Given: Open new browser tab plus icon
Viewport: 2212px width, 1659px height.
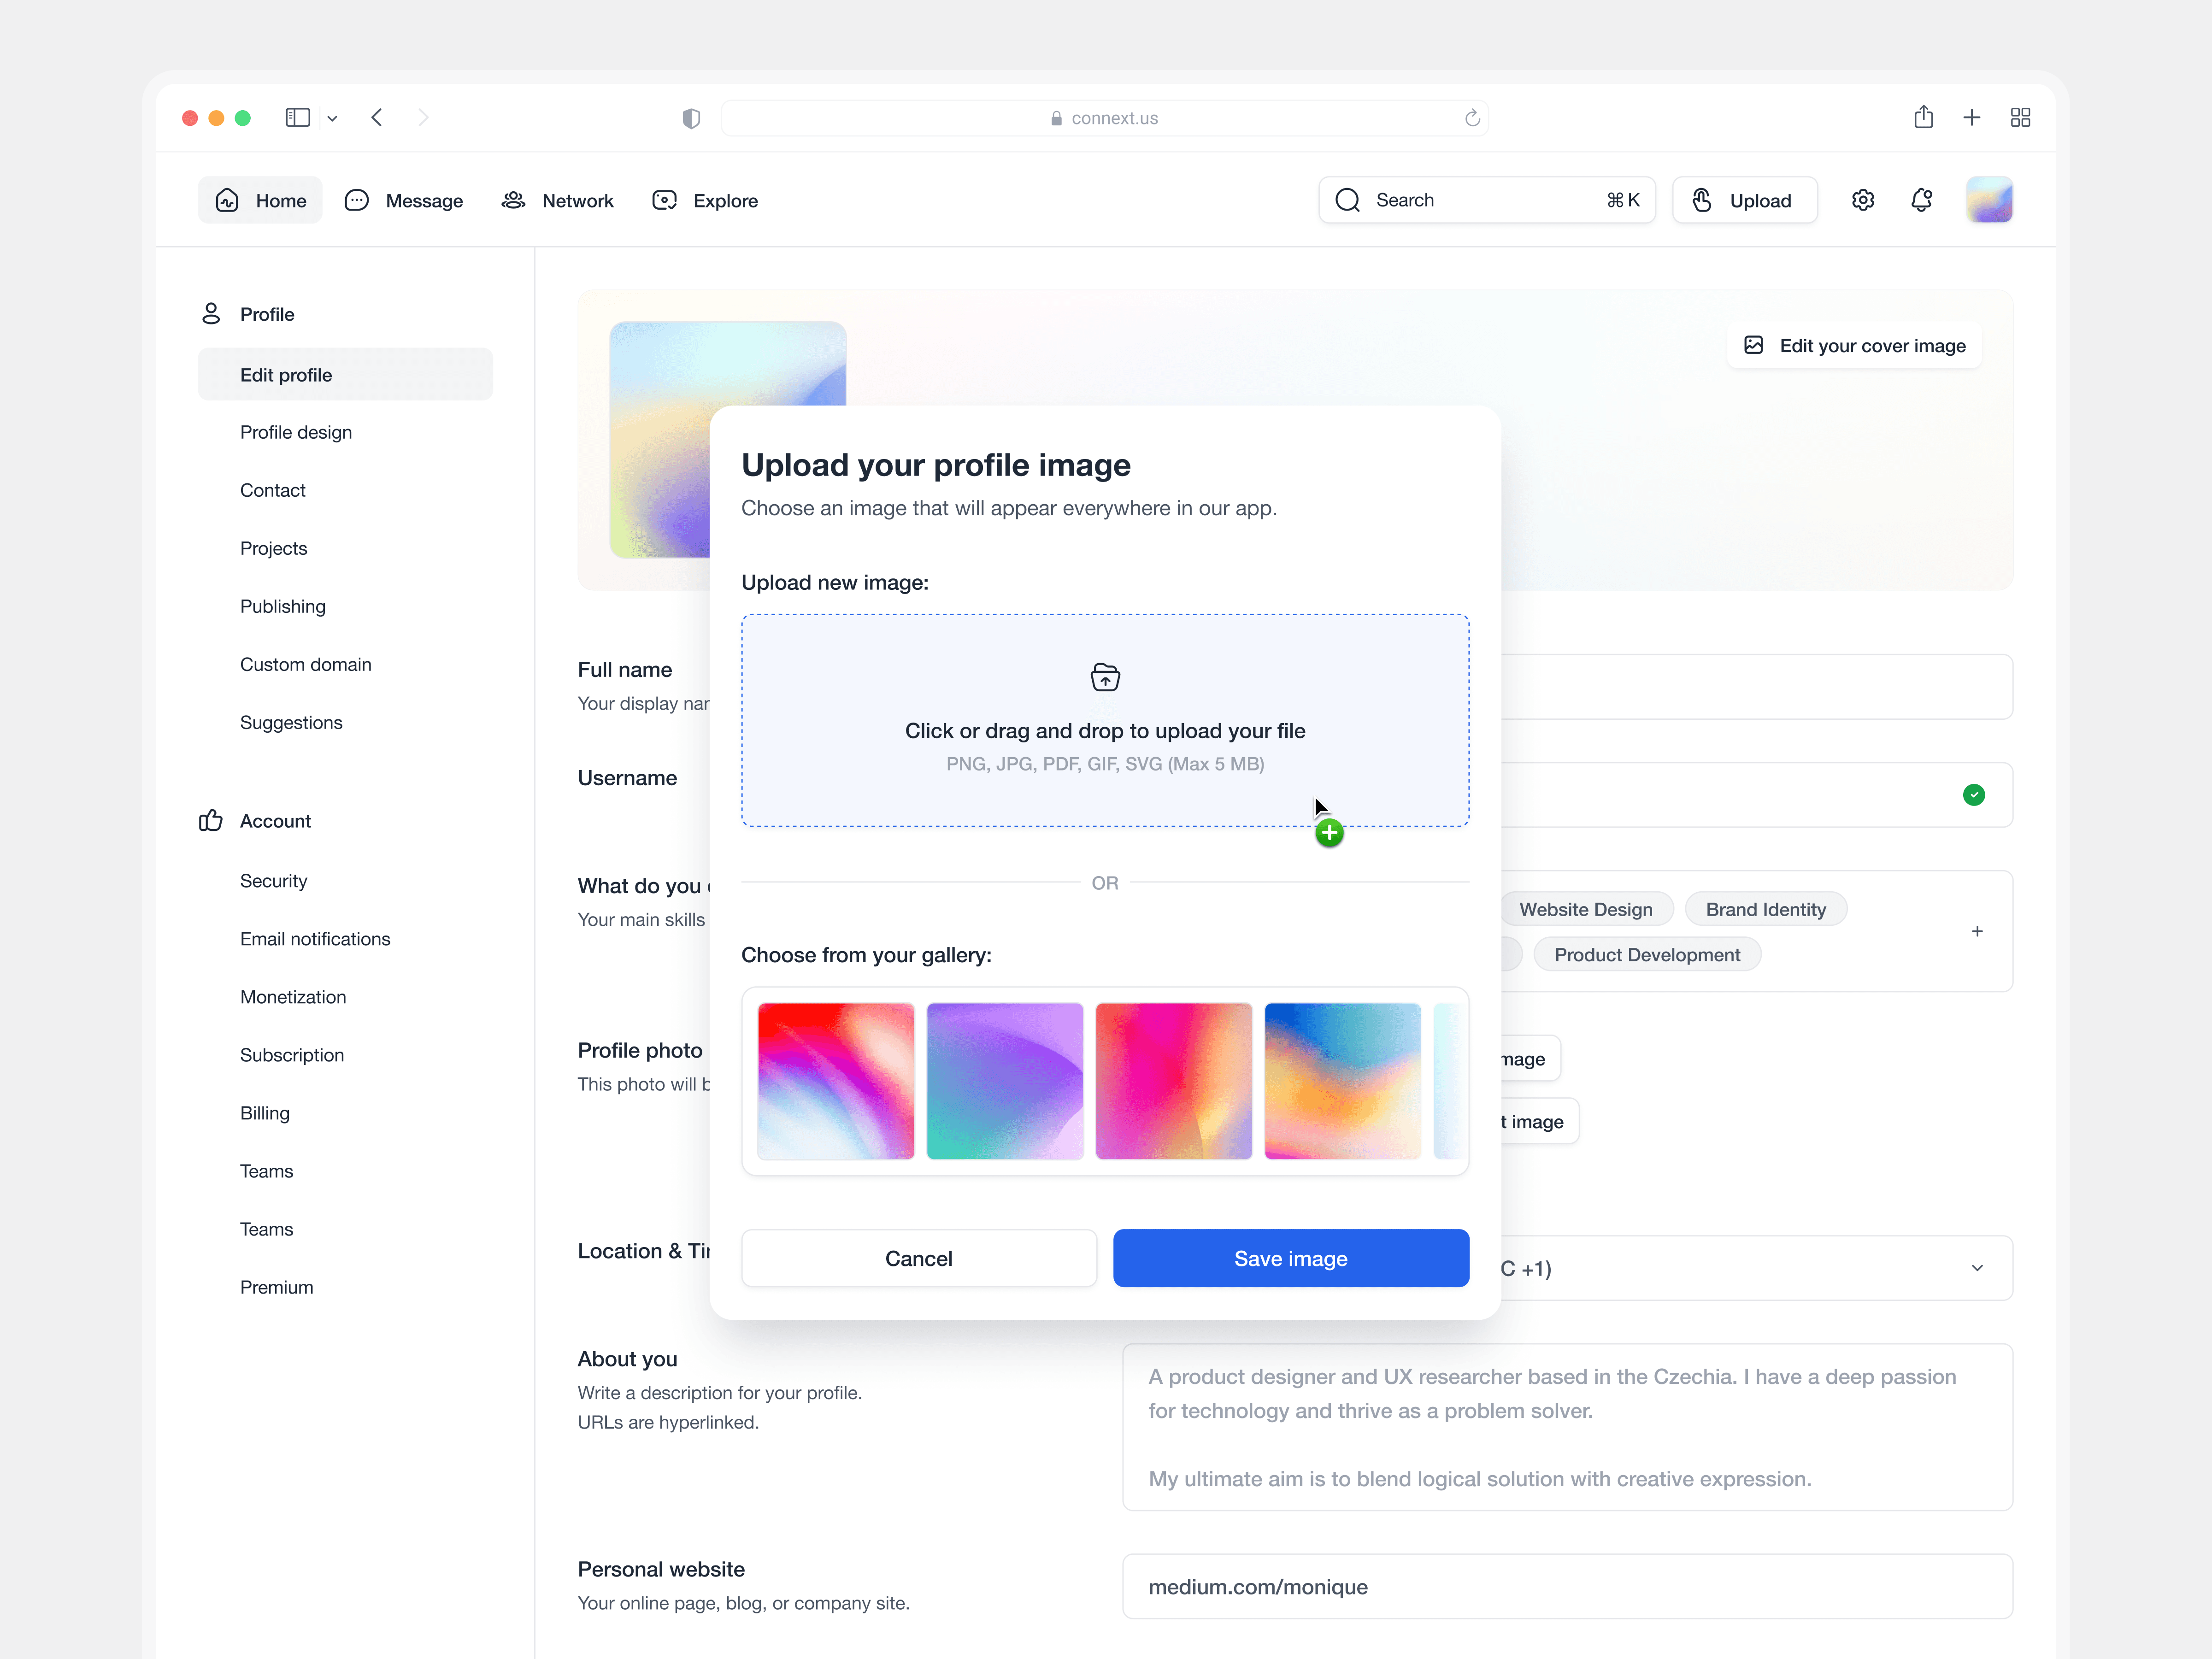Looking at the screenshot, I should pos(1971,117).
